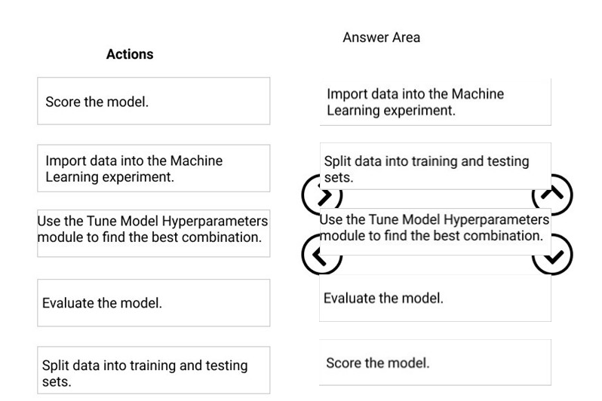This screenshot has height=401, width=602.
Task: Click the Actions heading
Action: 130,54
